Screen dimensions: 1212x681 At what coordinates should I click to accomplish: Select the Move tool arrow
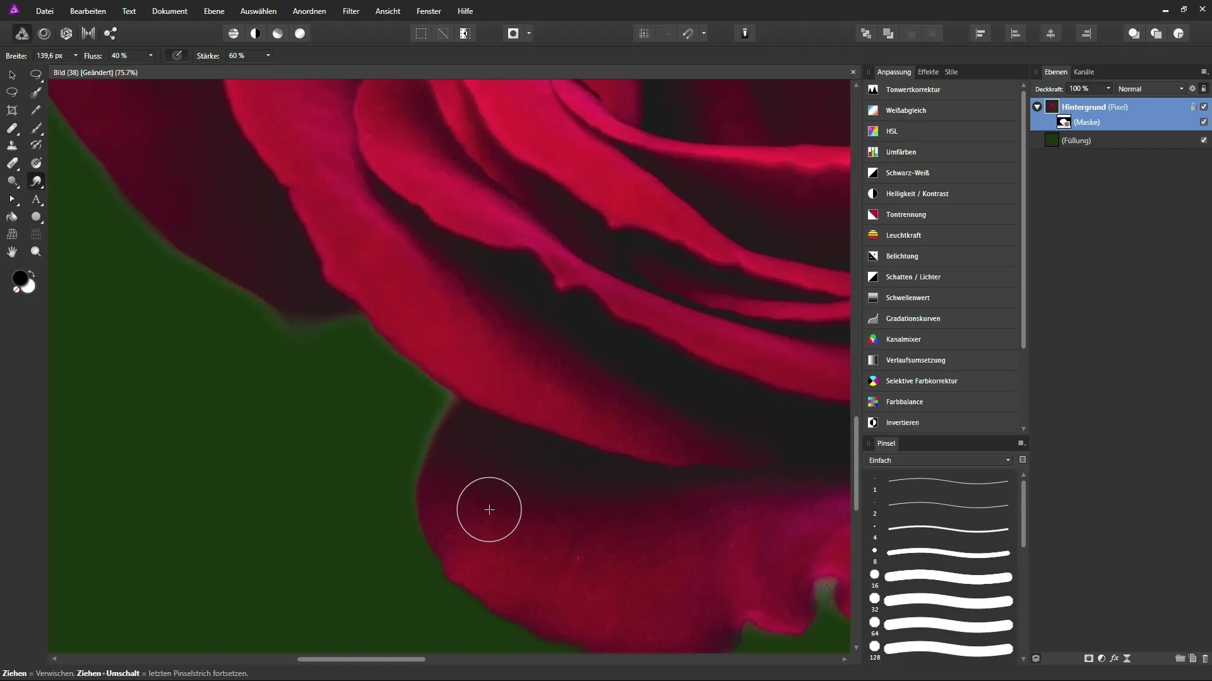[x=12, y=75]
